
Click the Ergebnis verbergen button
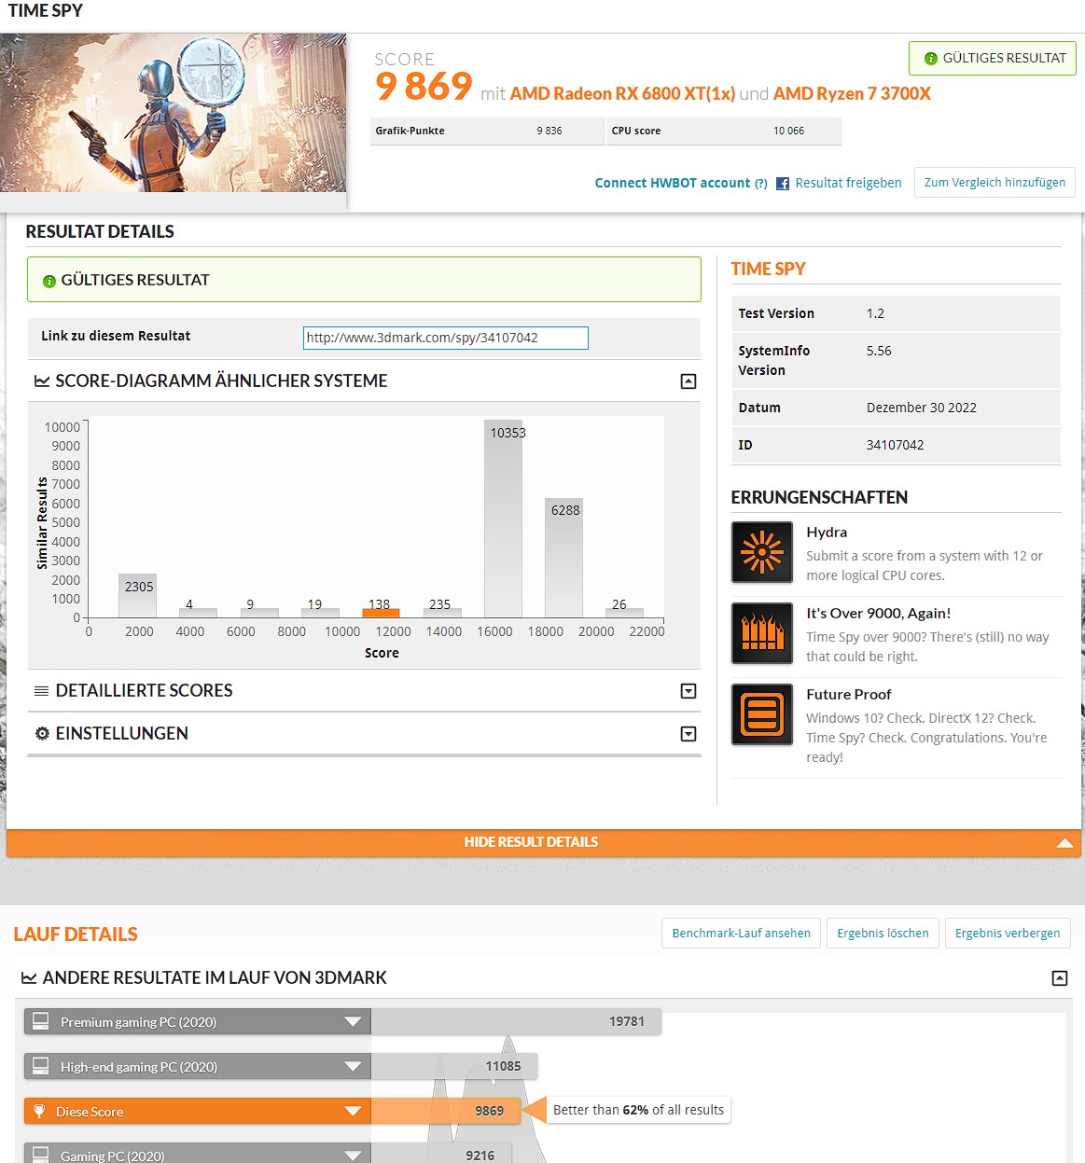[x=1008, y=934]
